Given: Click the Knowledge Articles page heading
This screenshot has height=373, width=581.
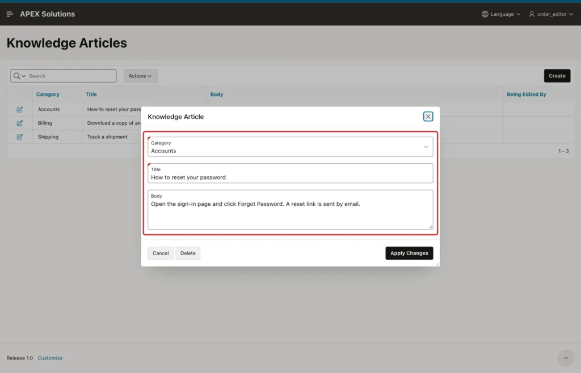Looking at the screenshot, I should tap(67, 43).
